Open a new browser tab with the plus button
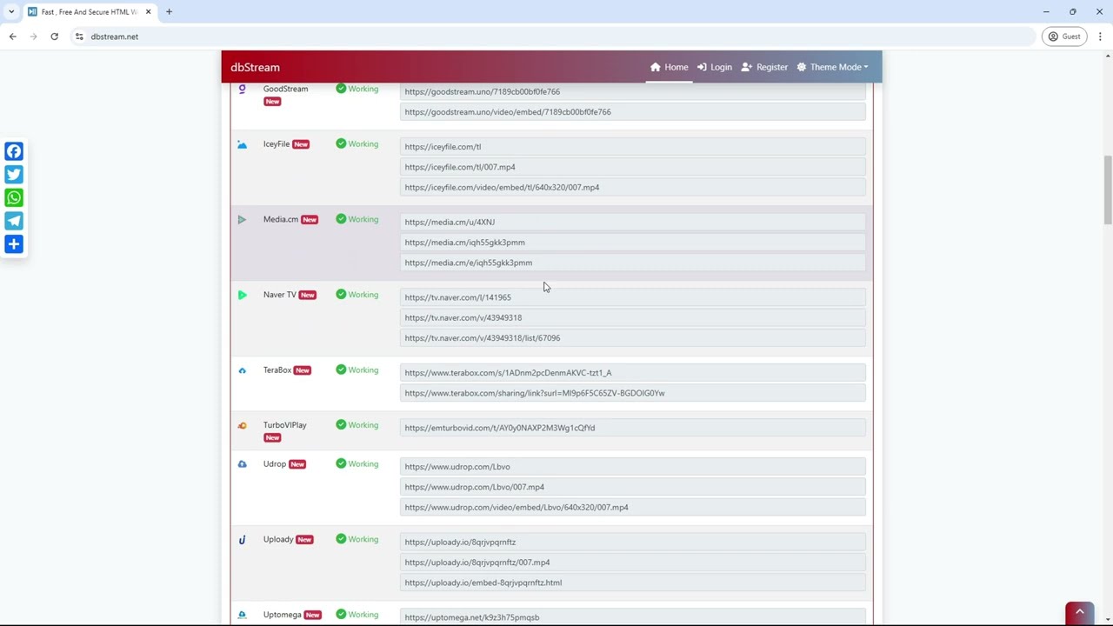1113x626 pixels. 169,12
